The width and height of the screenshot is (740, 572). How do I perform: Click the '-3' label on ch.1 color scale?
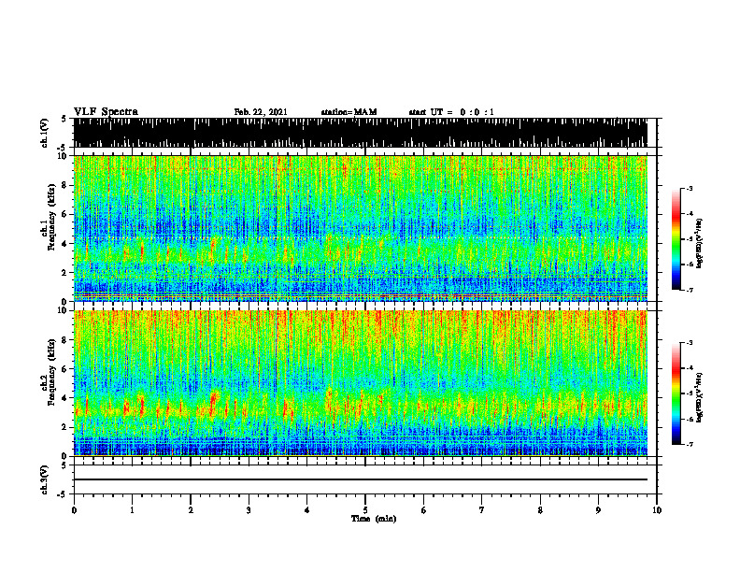tap(689, 189)
